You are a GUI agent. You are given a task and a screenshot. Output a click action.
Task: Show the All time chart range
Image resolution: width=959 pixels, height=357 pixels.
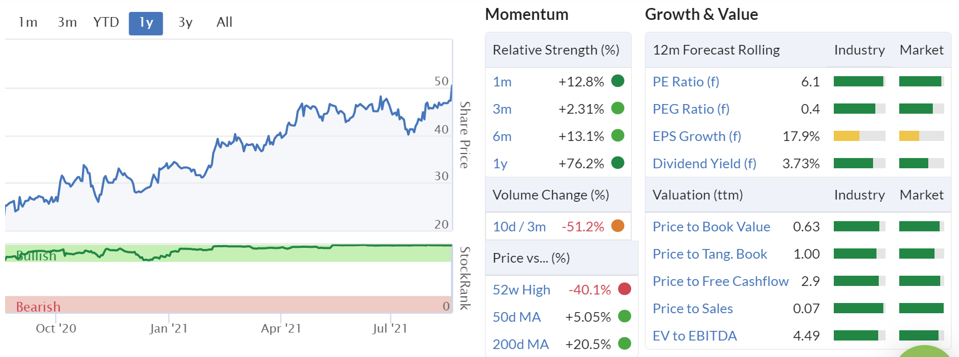224,23
